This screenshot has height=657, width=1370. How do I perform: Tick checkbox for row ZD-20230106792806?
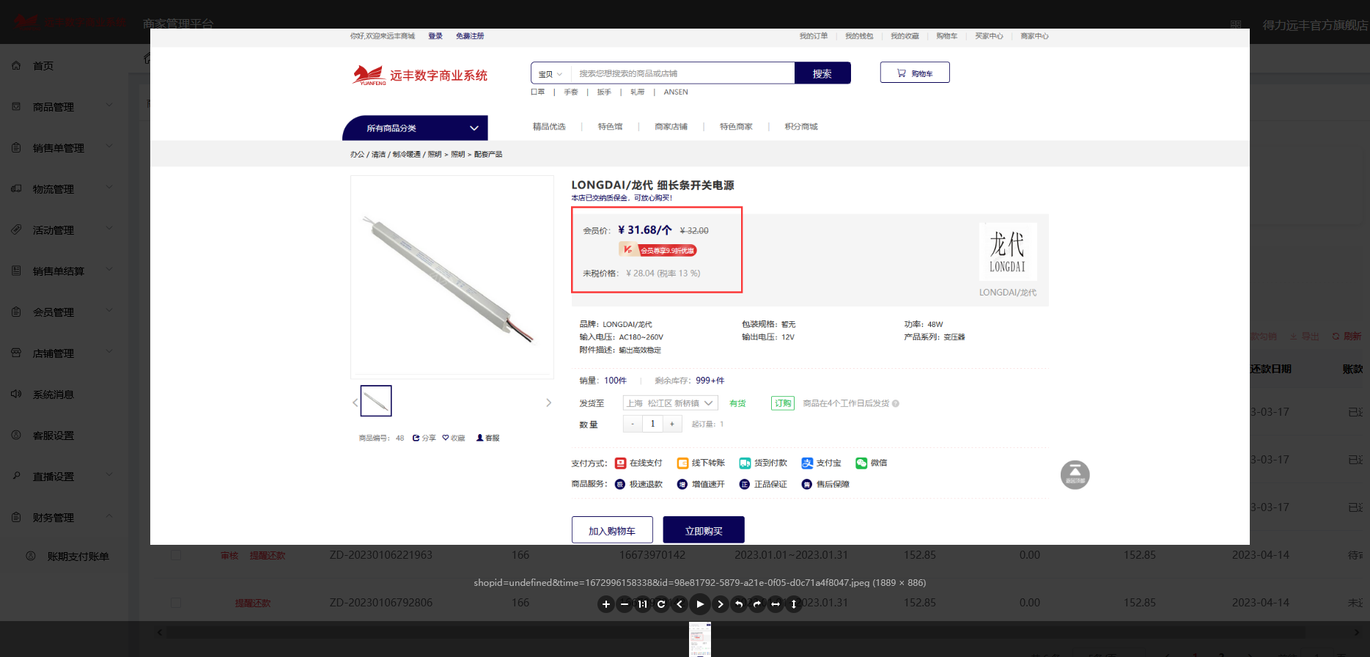tap(176, 602)
